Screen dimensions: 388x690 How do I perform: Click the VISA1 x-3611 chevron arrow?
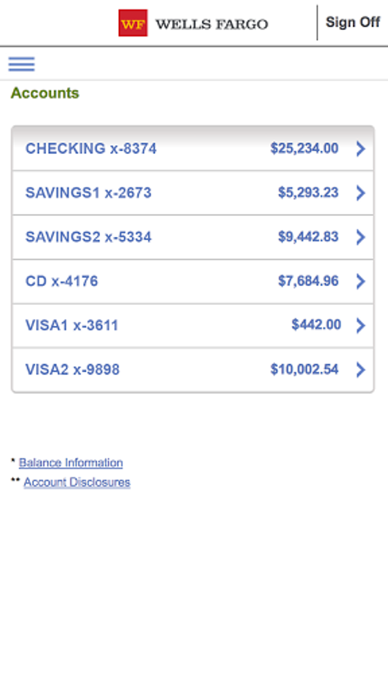[361, 325]
